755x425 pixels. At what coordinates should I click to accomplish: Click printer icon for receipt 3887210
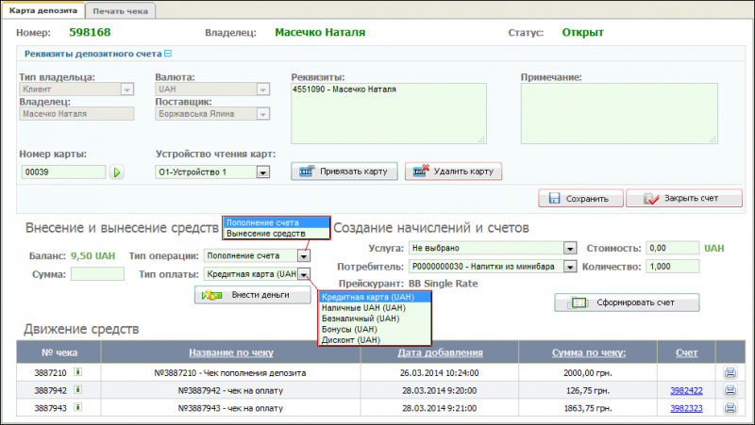(x=730, y=373)
